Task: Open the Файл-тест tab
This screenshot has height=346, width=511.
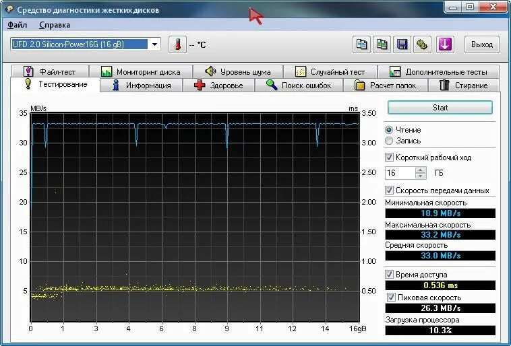Action: pyautogui.click(x=50, y=71)
